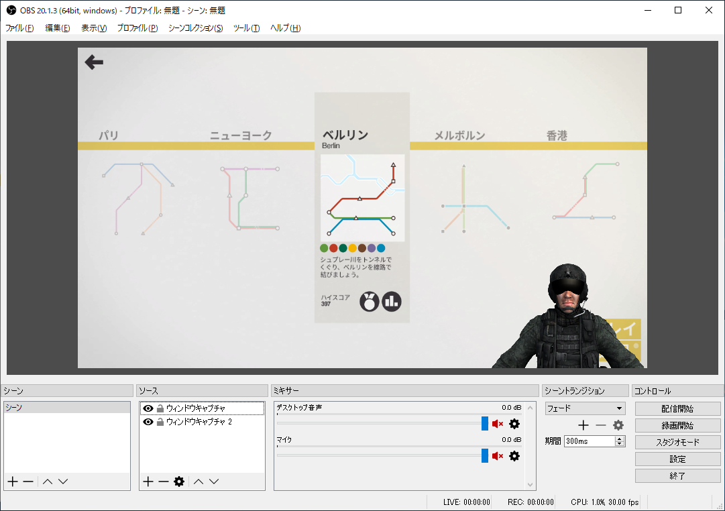Viewport: 725px width, 511px height.
Task: Open source properties gear in ソース panel
Action: coord(179,481)
